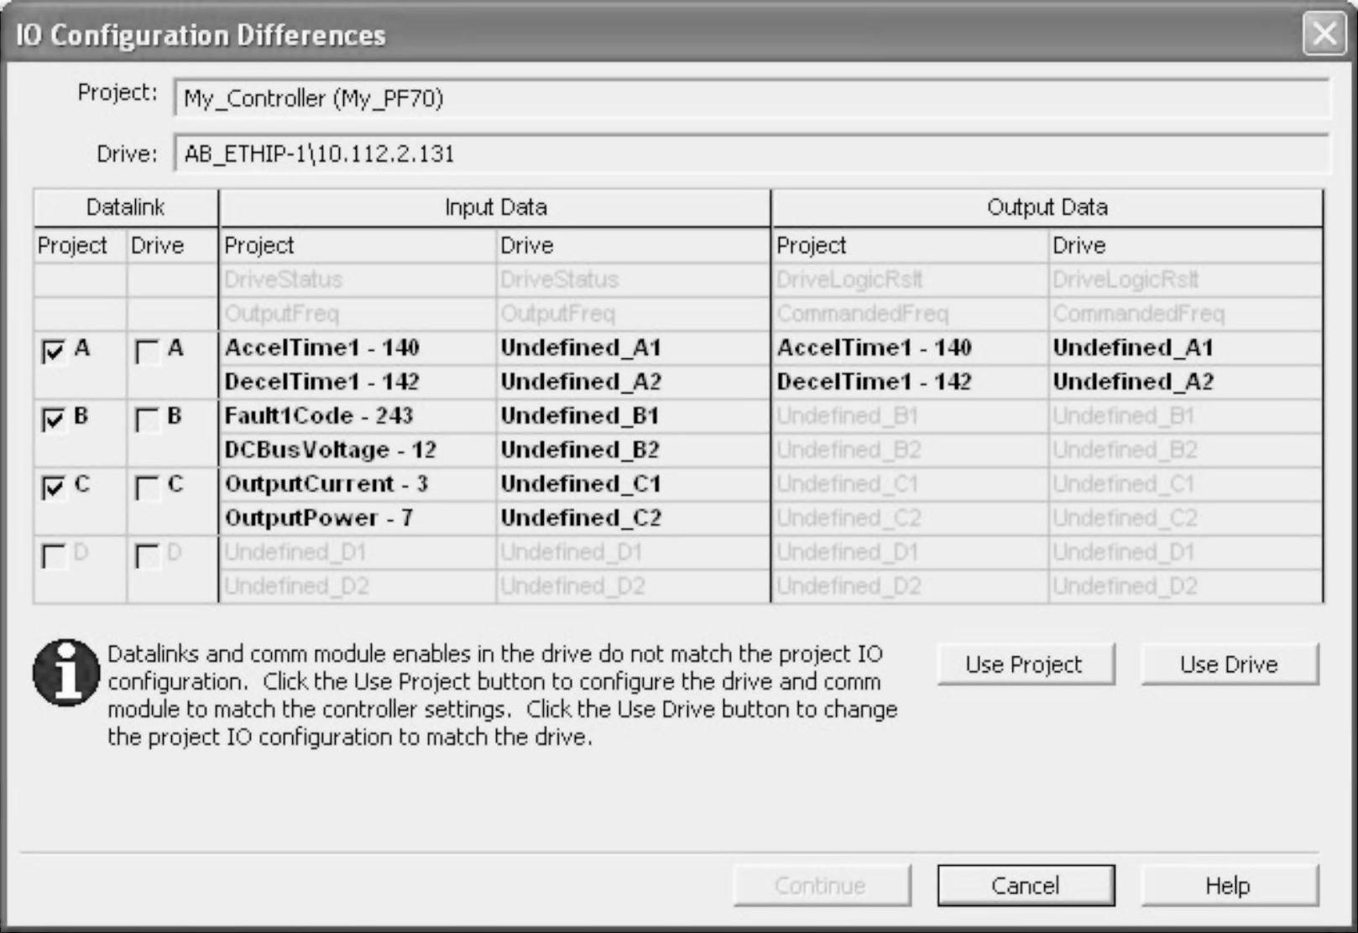This screenshot has height=933, width=1358.
Task: Select Input Data Drive cell Undefined_C2
Action: [634, 519]
